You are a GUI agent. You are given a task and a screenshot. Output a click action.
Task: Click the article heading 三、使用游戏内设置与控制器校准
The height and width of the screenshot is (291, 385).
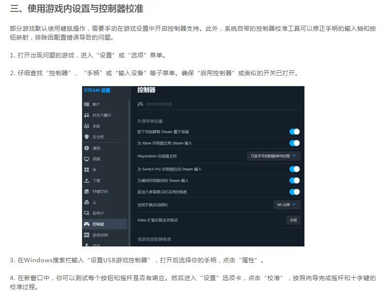pos(77,8)
